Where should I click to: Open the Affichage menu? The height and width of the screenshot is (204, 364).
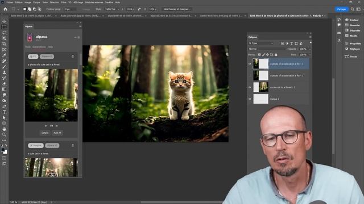[x=78, y=2]
